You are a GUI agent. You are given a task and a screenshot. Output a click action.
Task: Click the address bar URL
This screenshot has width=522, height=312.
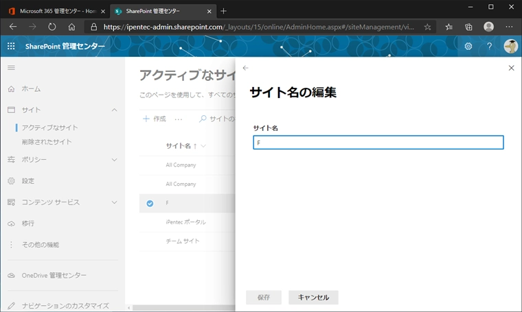coord(259,27)
